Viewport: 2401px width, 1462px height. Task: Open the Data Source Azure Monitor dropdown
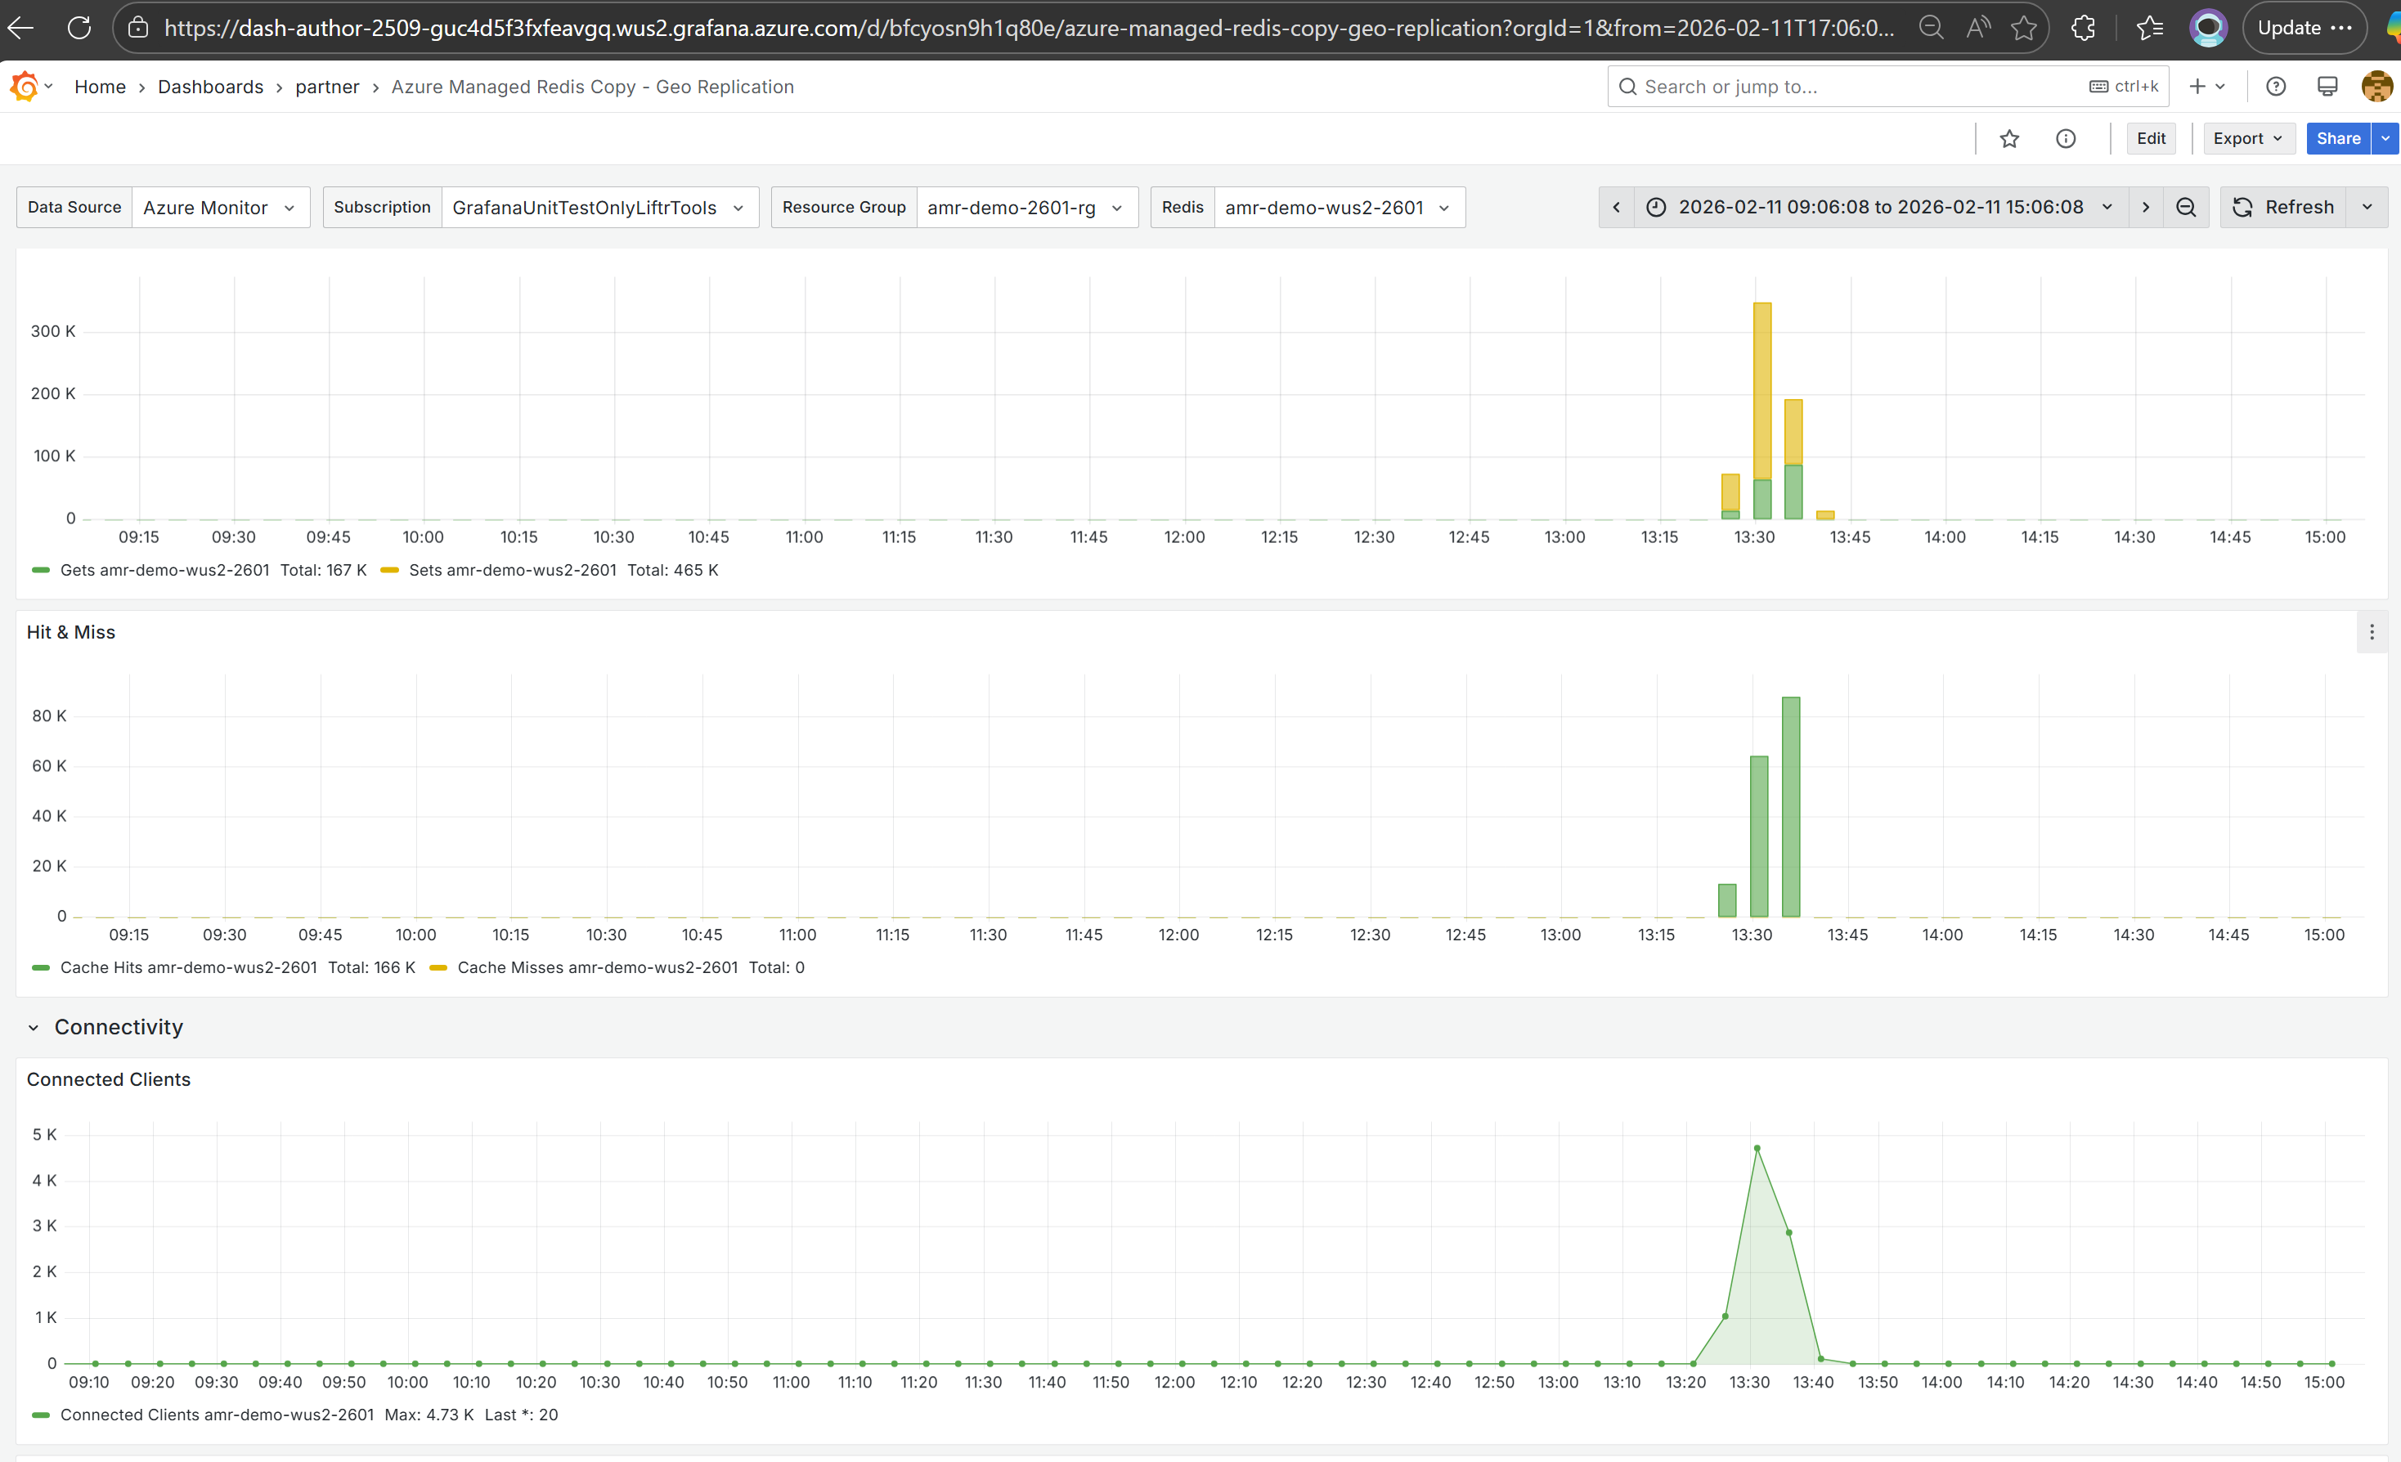click(x=219, y=208)
